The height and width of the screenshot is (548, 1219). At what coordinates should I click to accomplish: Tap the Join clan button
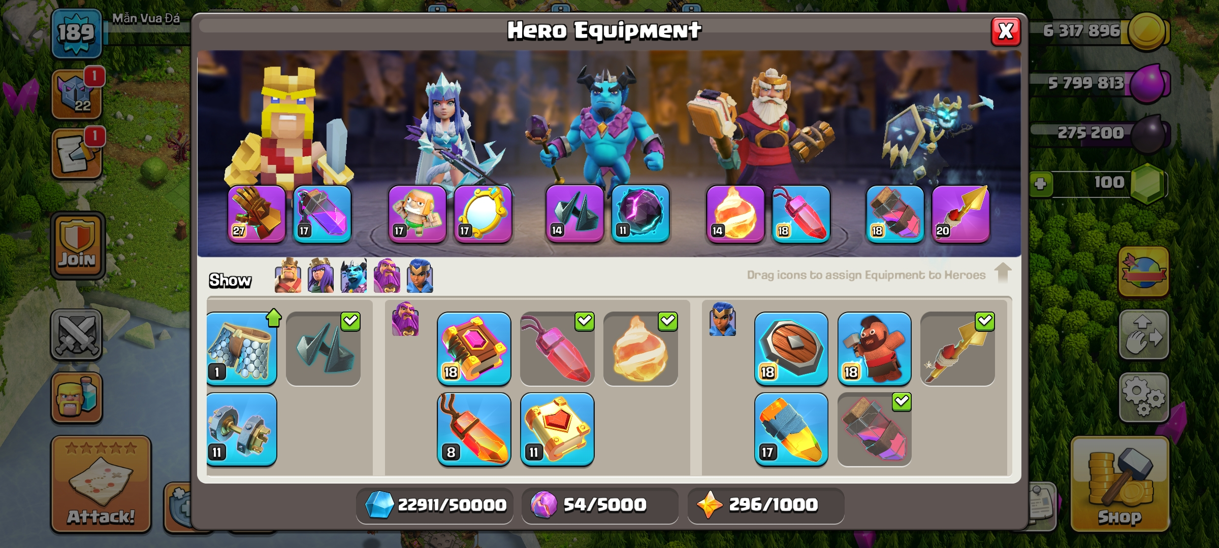click(x=77, y=246)
